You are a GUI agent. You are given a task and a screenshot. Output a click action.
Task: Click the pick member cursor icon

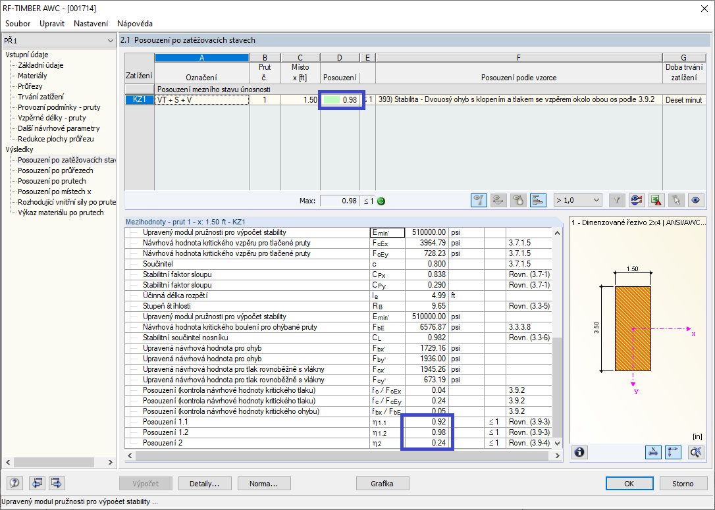click(x=675, y=200)
